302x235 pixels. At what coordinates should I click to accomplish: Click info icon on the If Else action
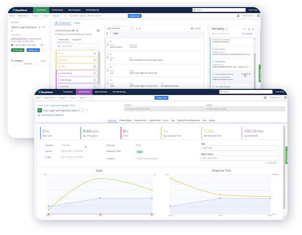(95, 66)
